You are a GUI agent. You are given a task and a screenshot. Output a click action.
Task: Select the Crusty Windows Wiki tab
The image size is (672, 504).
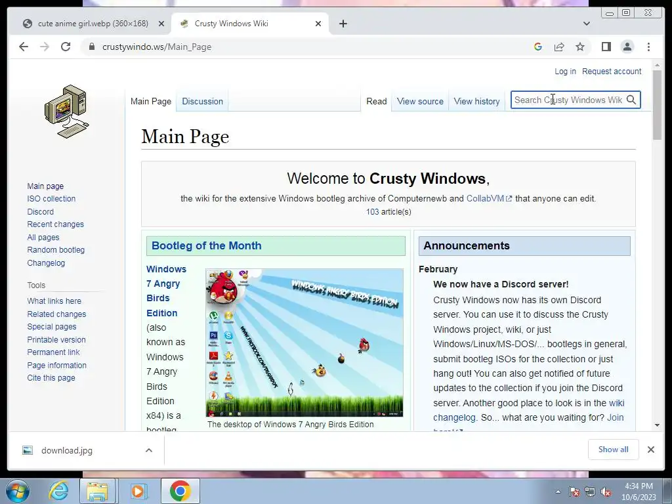[250, 24]
